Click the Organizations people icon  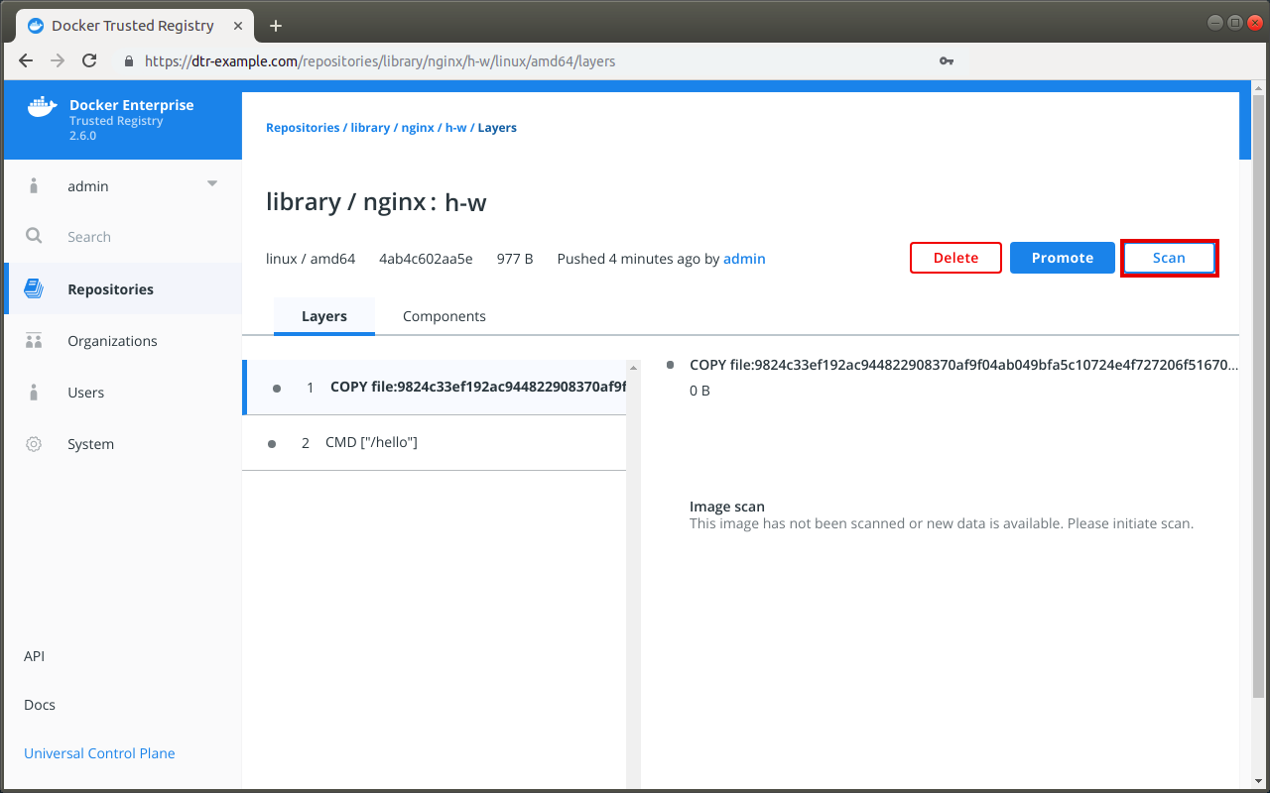(x=34, y=341)
